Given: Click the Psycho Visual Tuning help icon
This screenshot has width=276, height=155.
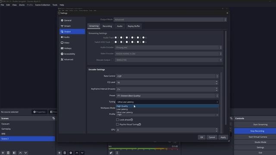Looking at the screenshot, I should coord(140,124).
